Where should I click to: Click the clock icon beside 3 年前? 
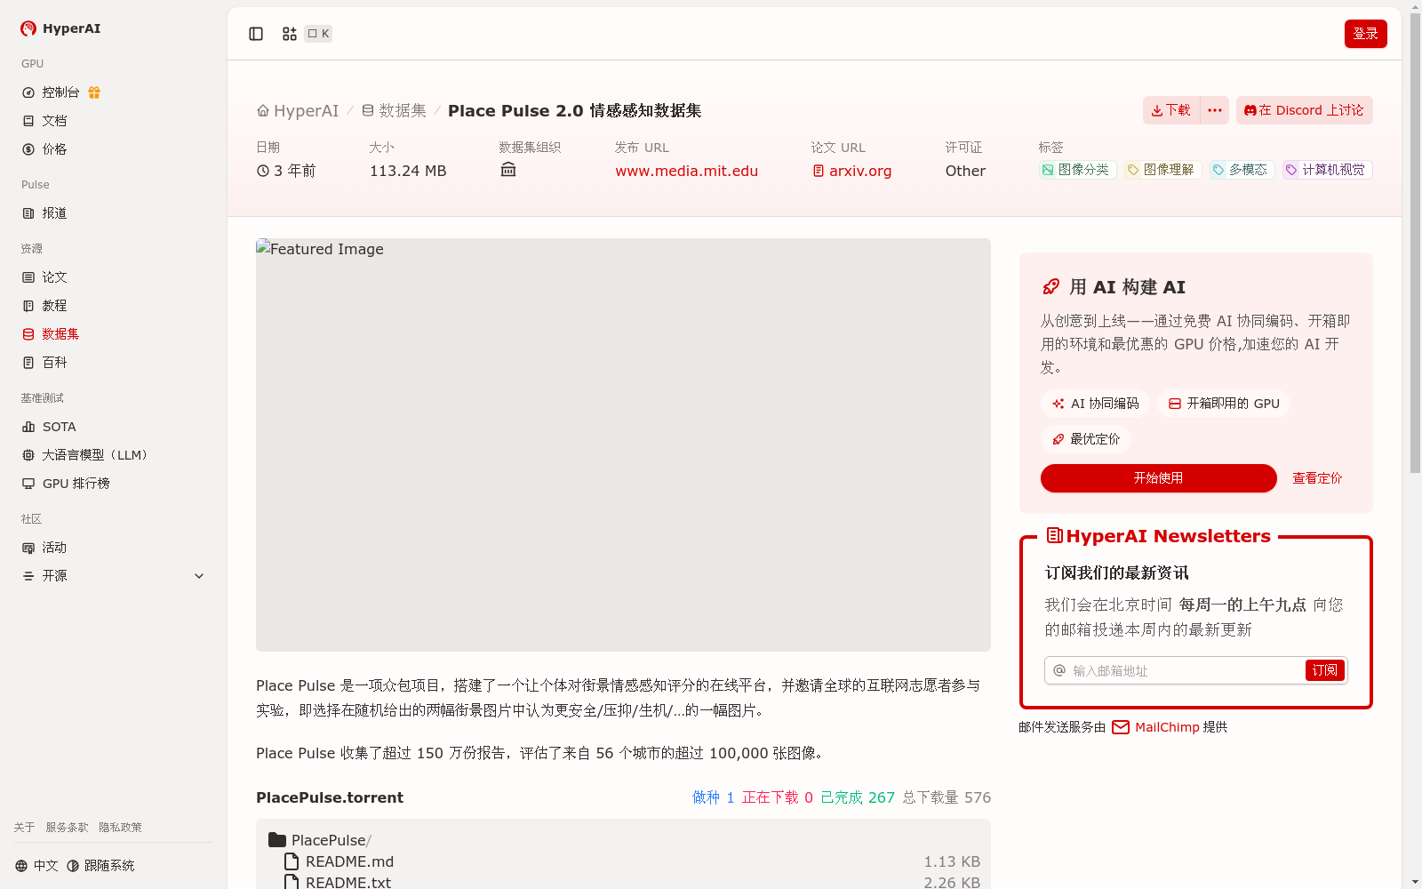tap(263, 171)
